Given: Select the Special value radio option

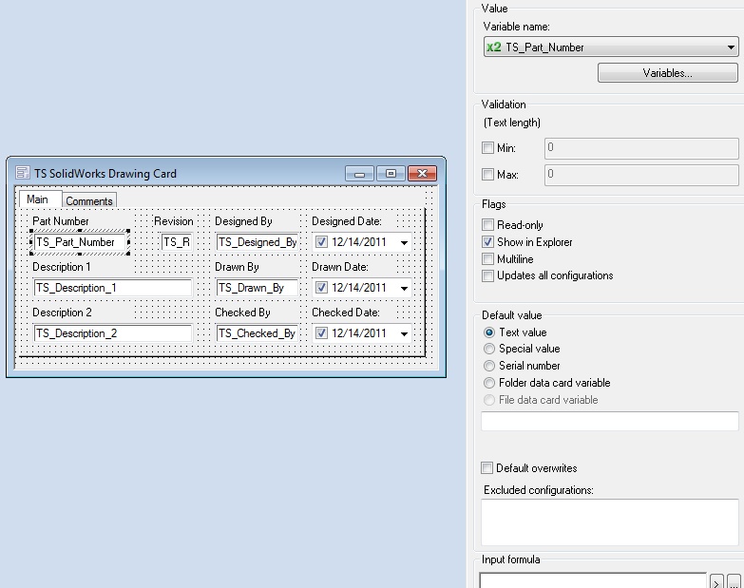Looking at the screenshot, I should (x=489, y=349).
